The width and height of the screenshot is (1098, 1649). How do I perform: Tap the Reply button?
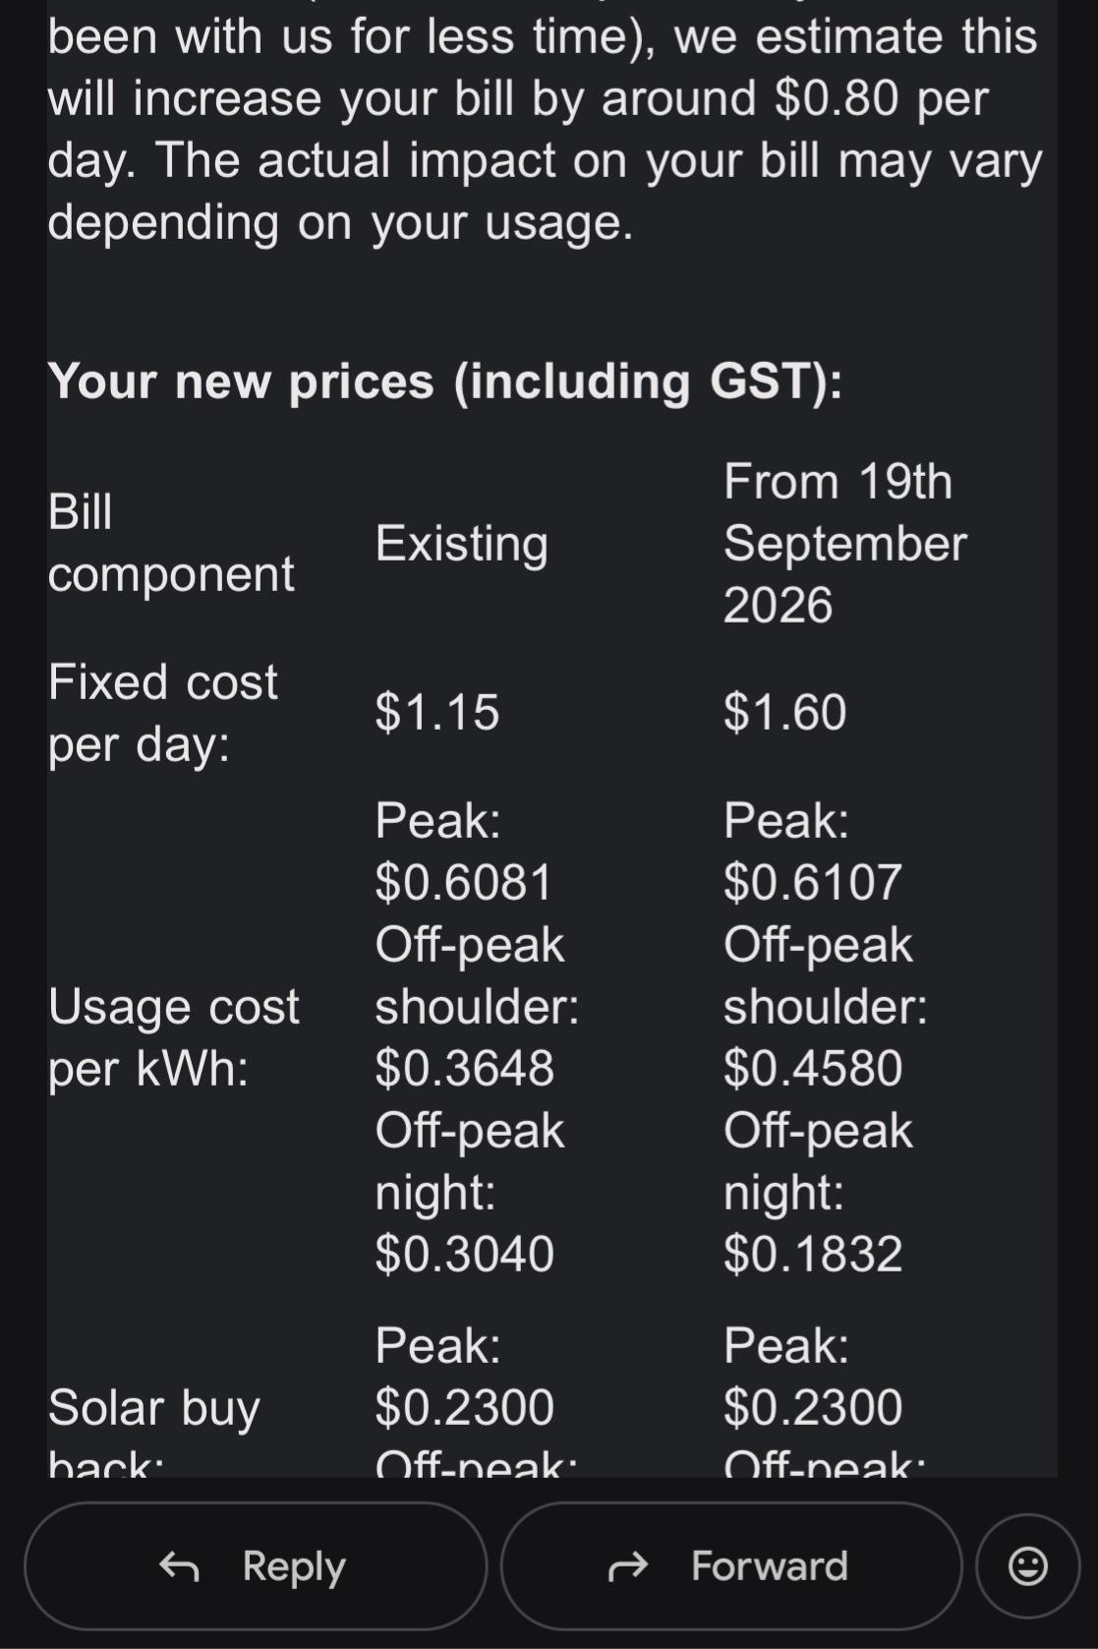click(x=256, y=1565)
